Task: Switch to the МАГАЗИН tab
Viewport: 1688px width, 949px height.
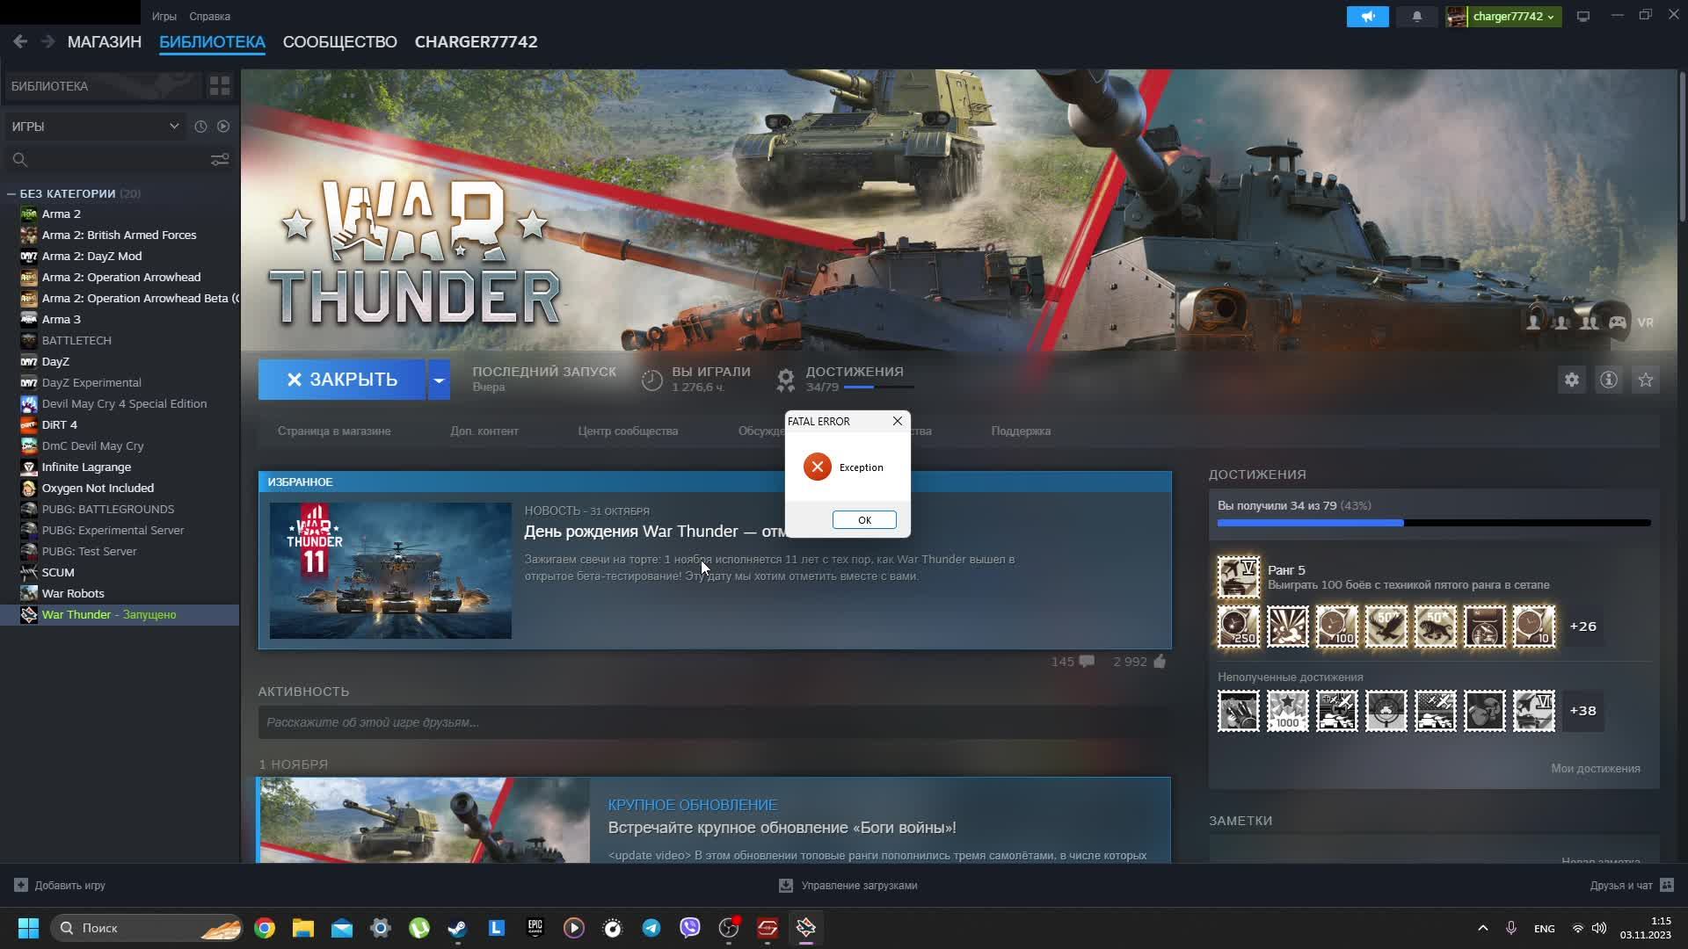Action: pyautogui.click(x=104, y=42)
